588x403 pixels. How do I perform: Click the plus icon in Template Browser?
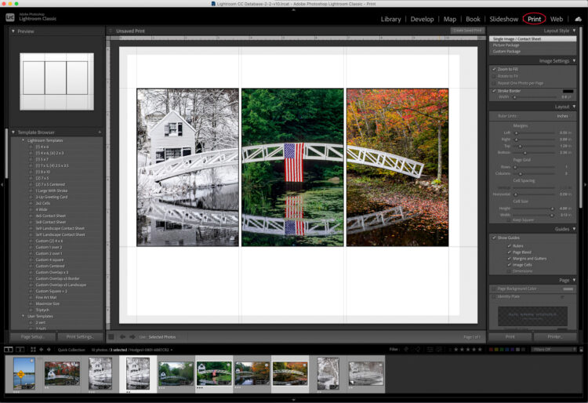point(100,133)
